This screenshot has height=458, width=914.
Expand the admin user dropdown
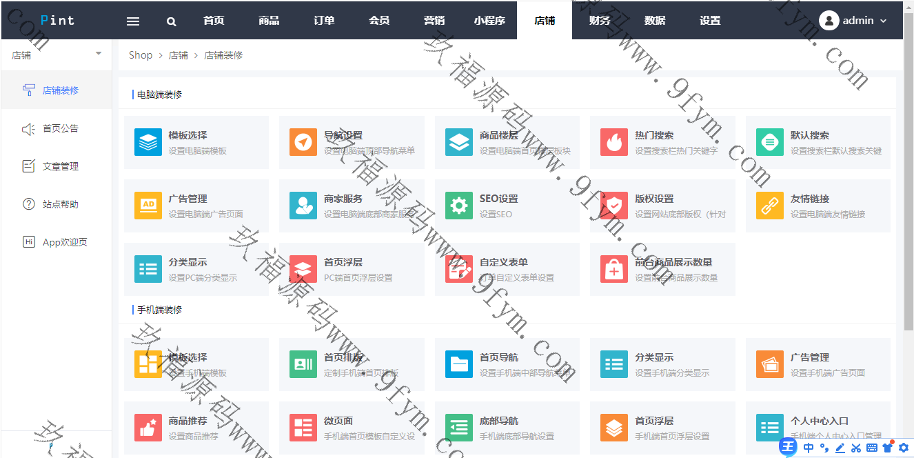[853, 21]
